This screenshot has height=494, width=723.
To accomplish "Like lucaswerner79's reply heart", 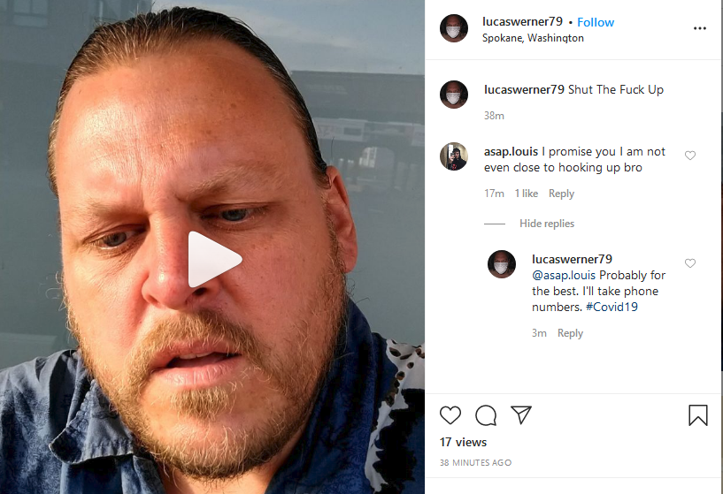I will click(x=689, y=263).
